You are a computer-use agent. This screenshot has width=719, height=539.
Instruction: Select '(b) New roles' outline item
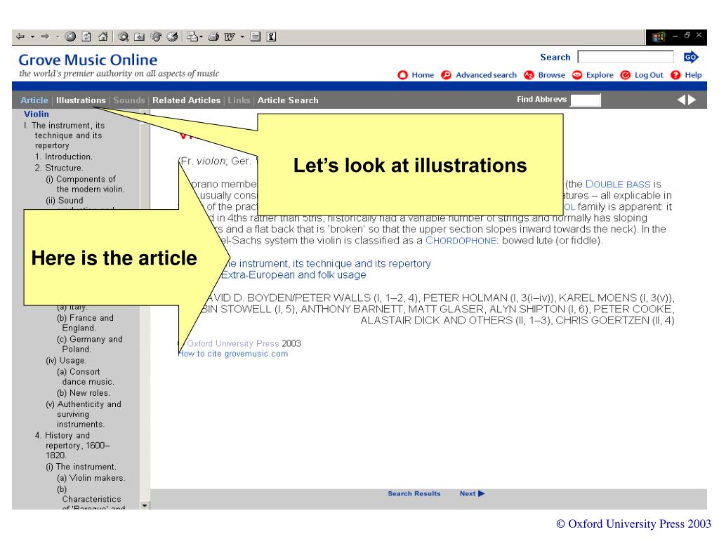[84, 393]
